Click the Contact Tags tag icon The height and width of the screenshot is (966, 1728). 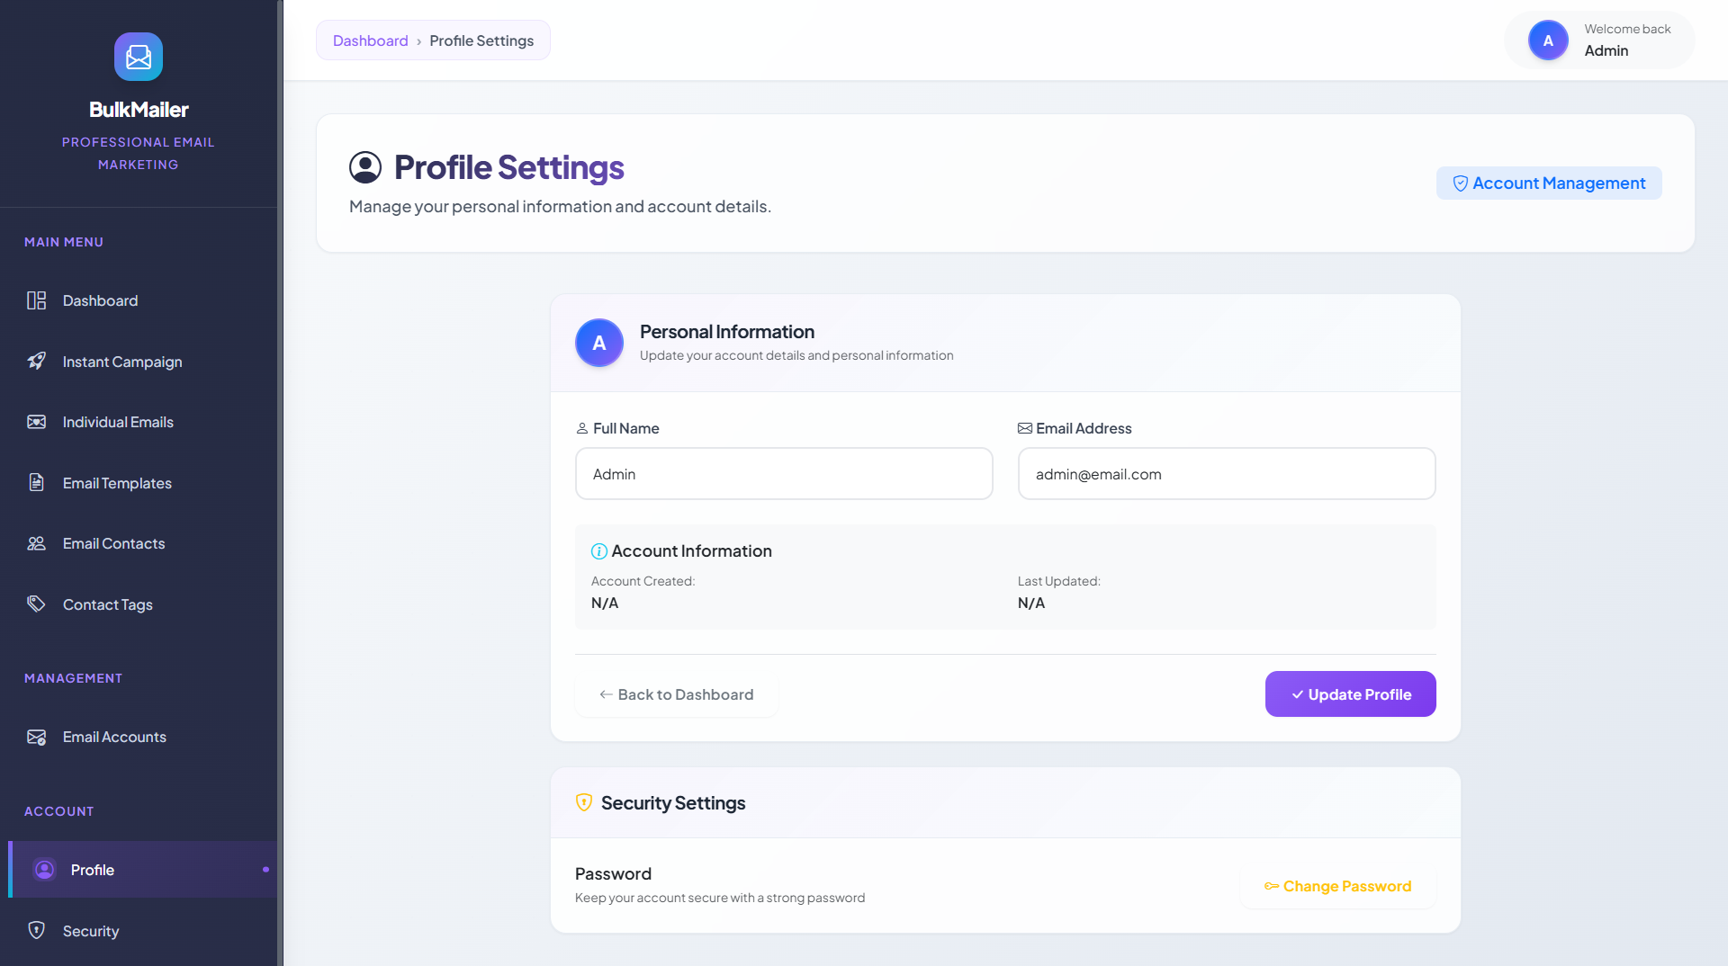[36, 604]
